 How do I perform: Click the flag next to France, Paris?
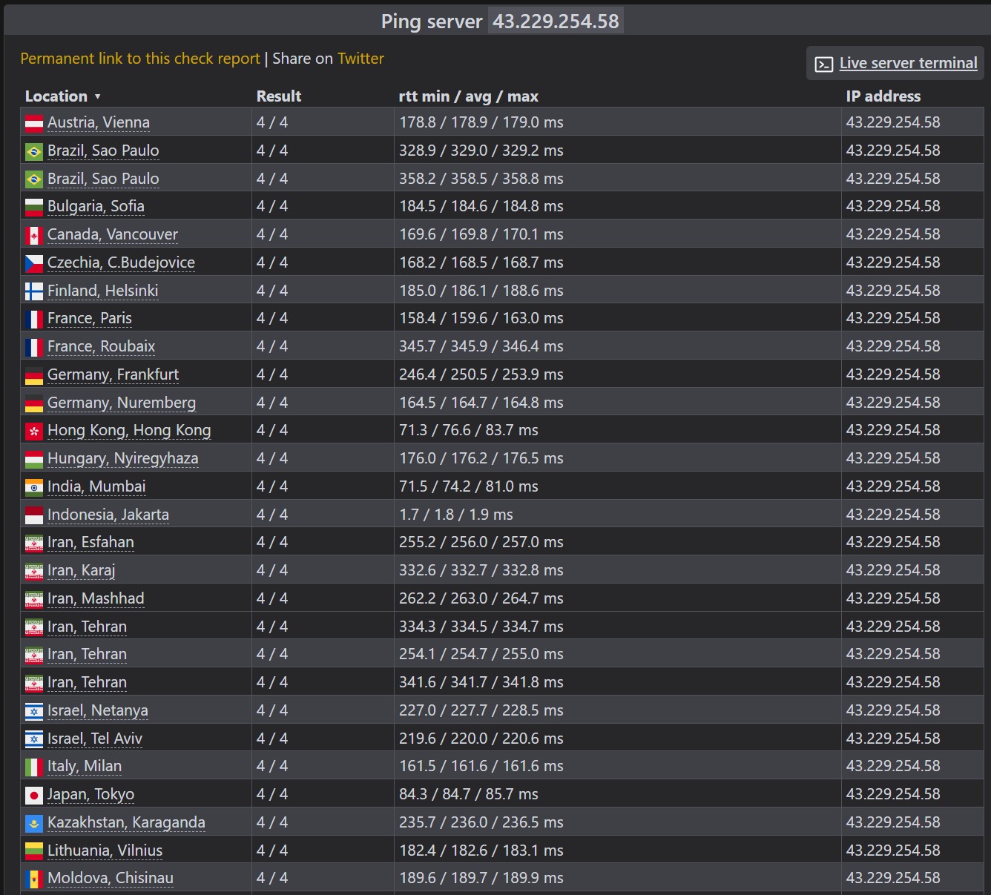pos(34,319)
